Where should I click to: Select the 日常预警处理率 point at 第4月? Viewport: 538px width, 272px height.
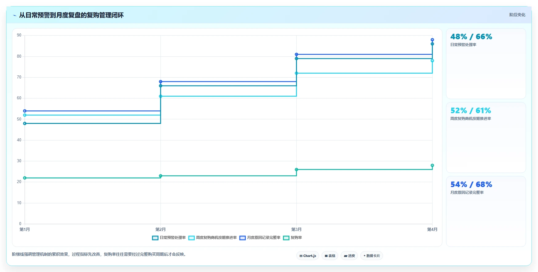point(432,44)
